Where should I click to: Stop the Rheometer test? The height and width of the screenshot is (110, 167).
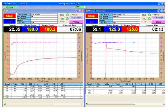click(9, 16)
